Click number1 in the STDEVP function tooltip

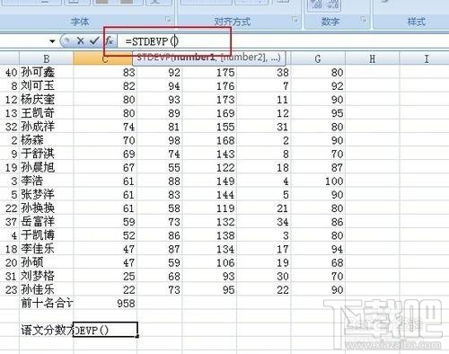pyautogui.click(x=194, y=58)
